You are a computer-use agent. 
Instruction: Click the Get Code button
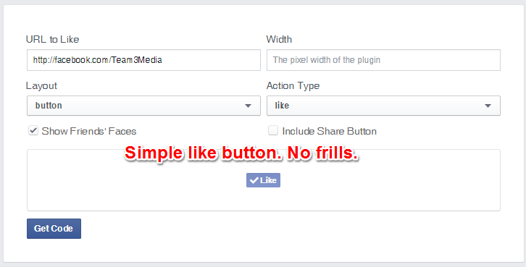click(x=54, y=229)
